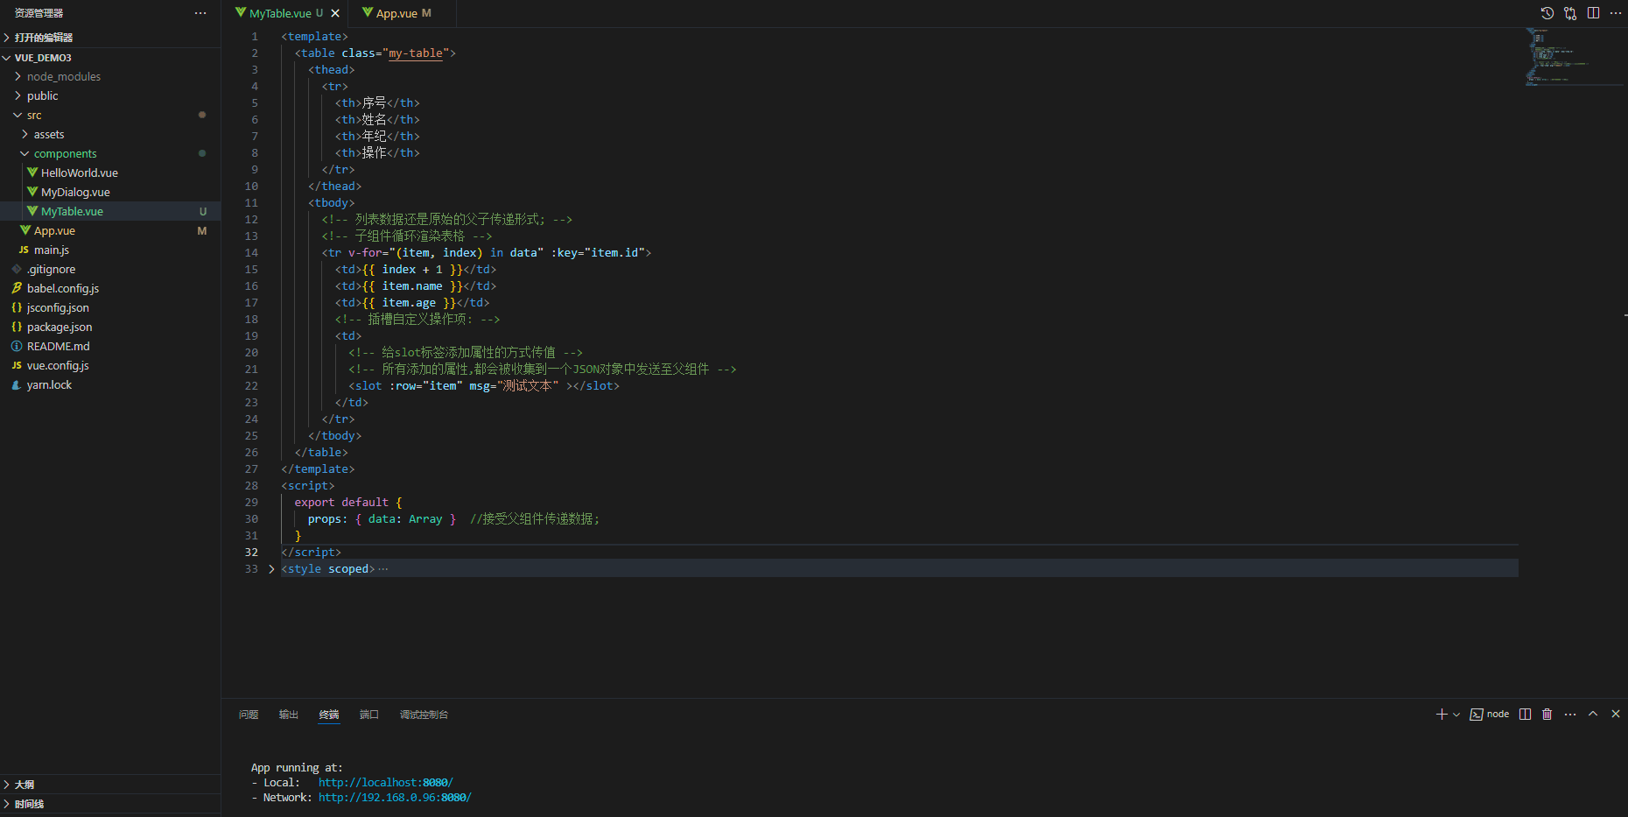Close the MyTable.vue editor tab
This screenshot has width=1628, height=817.
[335, 13]
